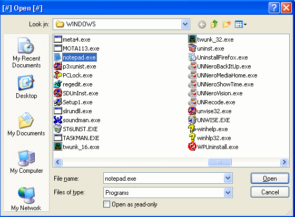The width and height of the screenshot is (295, 217).
Task: Click the UNNeroVision.exe file name
Action: click(220, 93)
